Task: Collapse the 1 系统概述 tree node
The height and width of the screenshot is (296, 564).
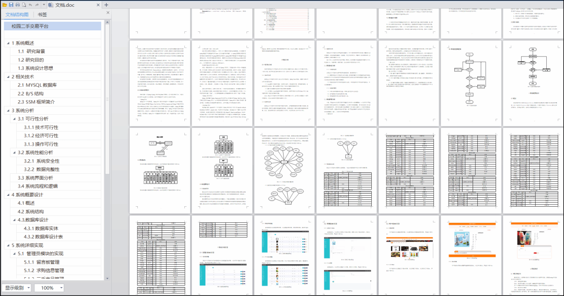Action: (x=7, y=43)
